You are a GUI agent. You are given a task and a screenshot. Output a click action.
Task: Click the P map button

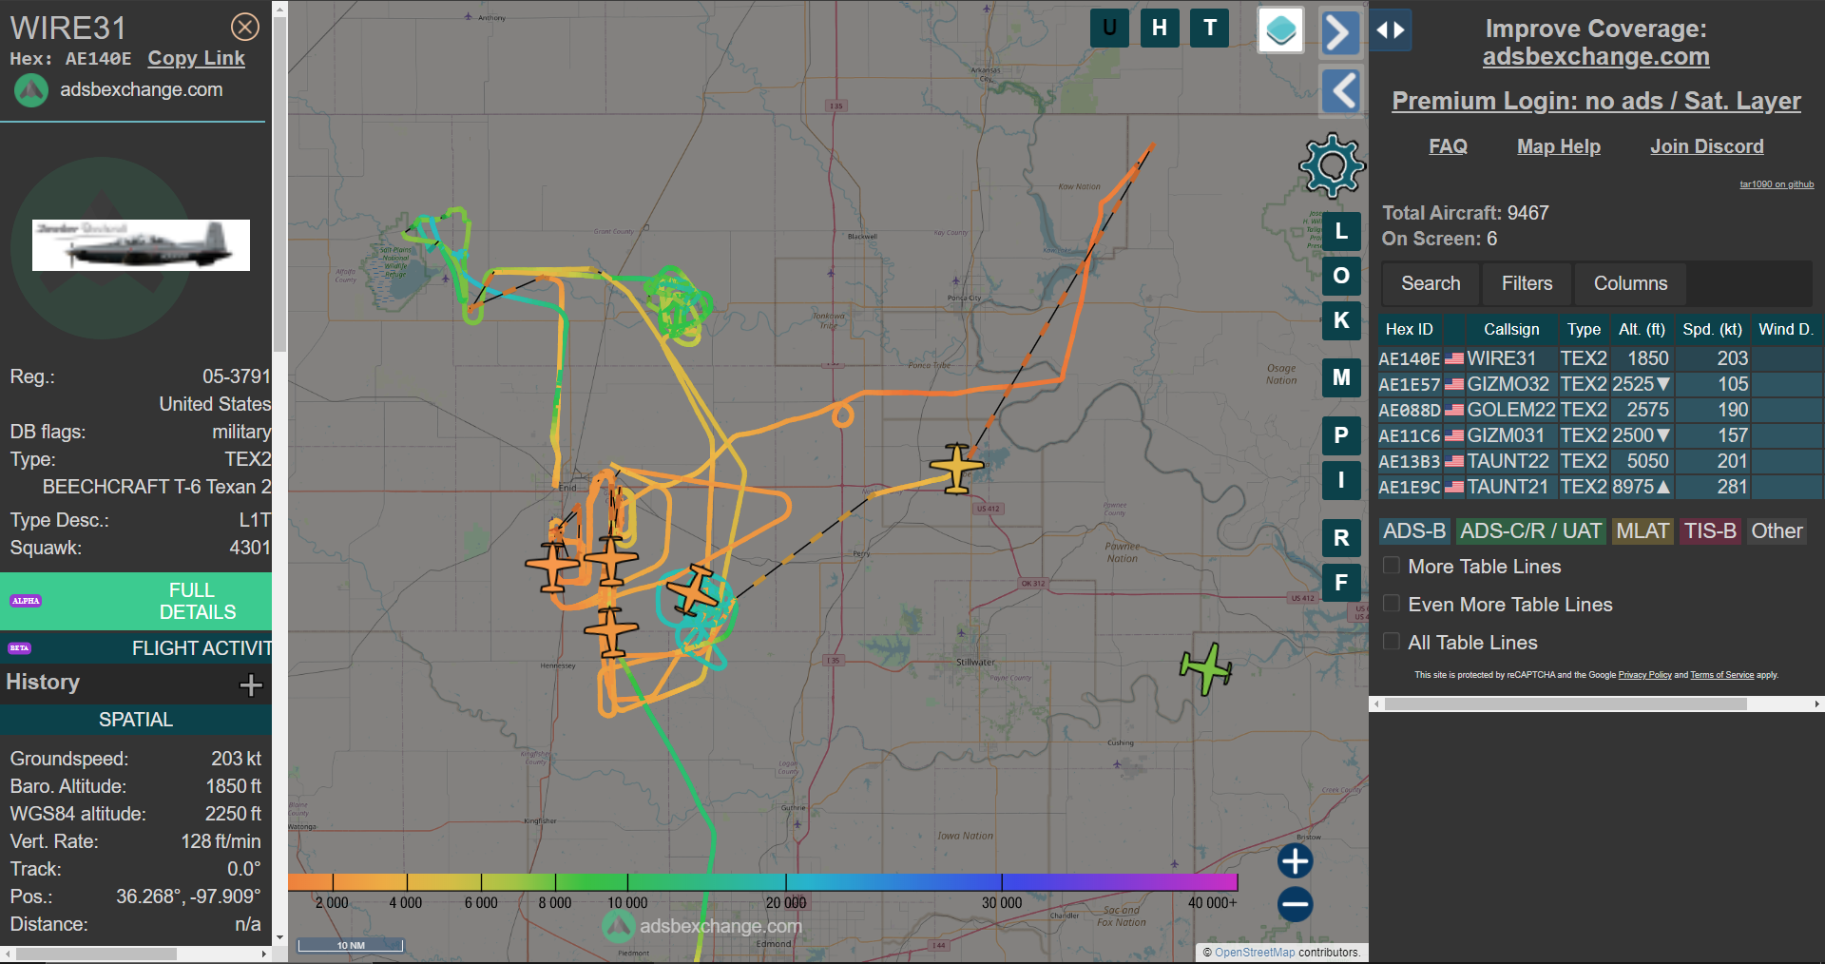[1341, 435]
